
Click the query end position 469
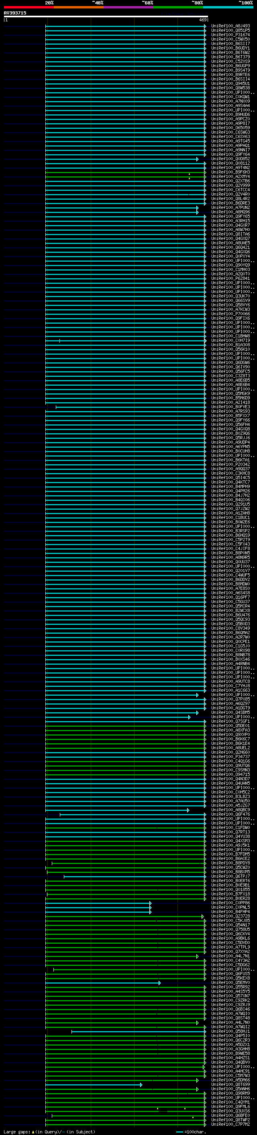[203, 20]
